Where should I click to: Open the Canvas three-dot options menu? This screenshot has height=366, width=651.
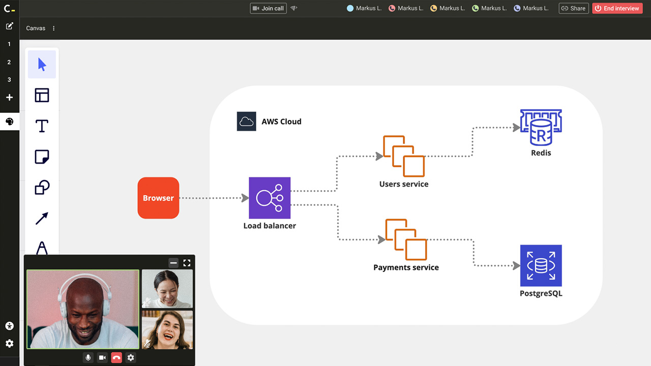[54, 28]
